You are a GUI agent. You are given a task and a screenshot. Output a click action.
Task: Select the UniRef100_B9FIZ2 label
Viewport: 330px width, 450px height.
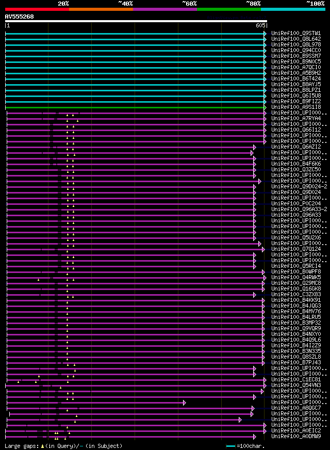296,101
